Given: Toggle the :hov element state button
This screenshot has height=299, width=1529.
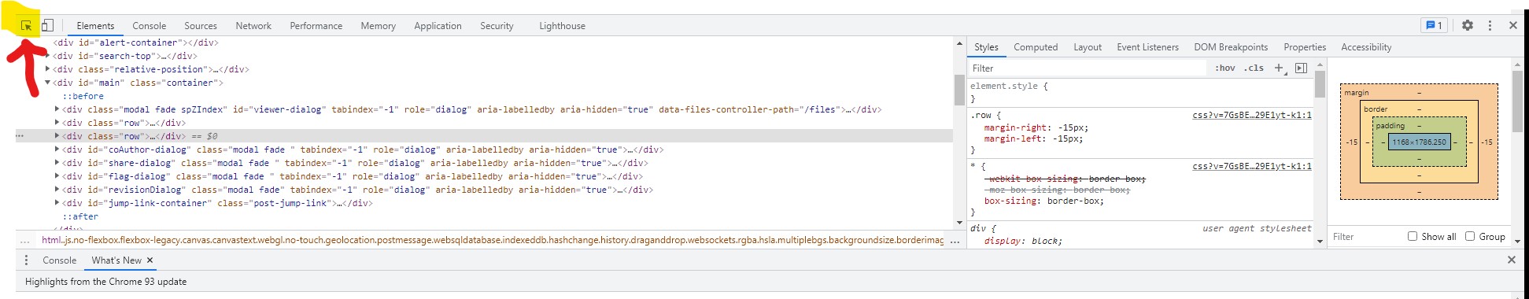Looking at the screenshot, I should [1225, 68].
